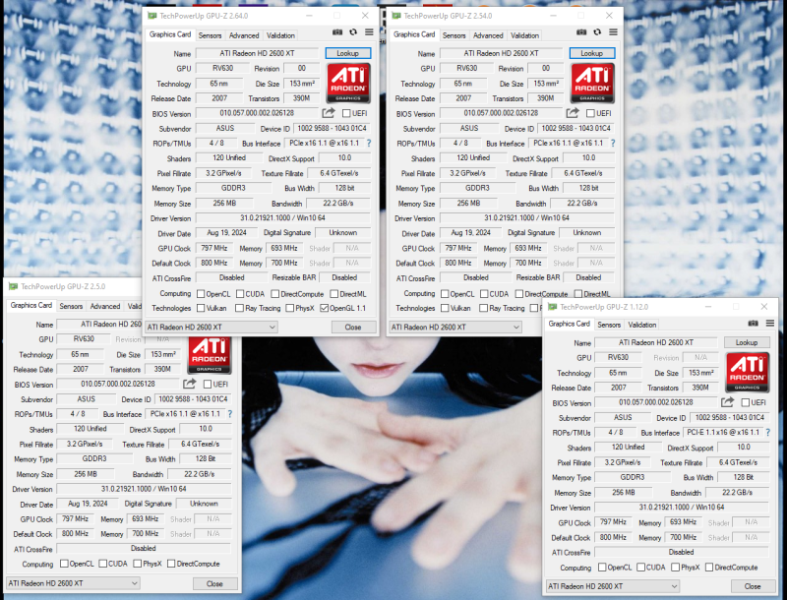Open the hamburger menu in GPU-Z 2.54.0

(x=613, y=32)
